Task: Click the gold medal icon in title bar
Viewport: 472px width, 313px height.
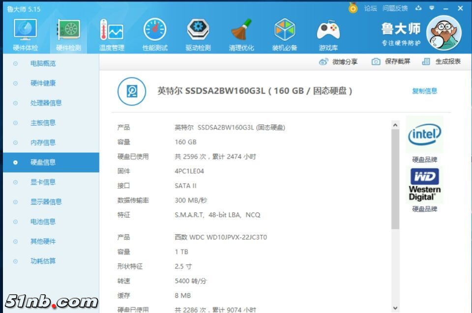Action: point(353,8)
